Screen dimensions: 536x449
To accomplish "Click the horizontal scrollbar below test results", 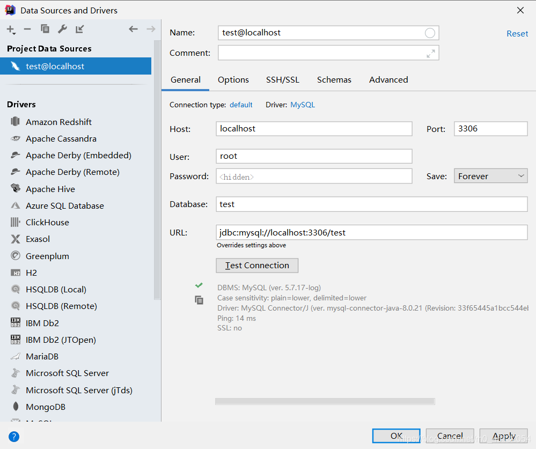I will coord(325,401).
